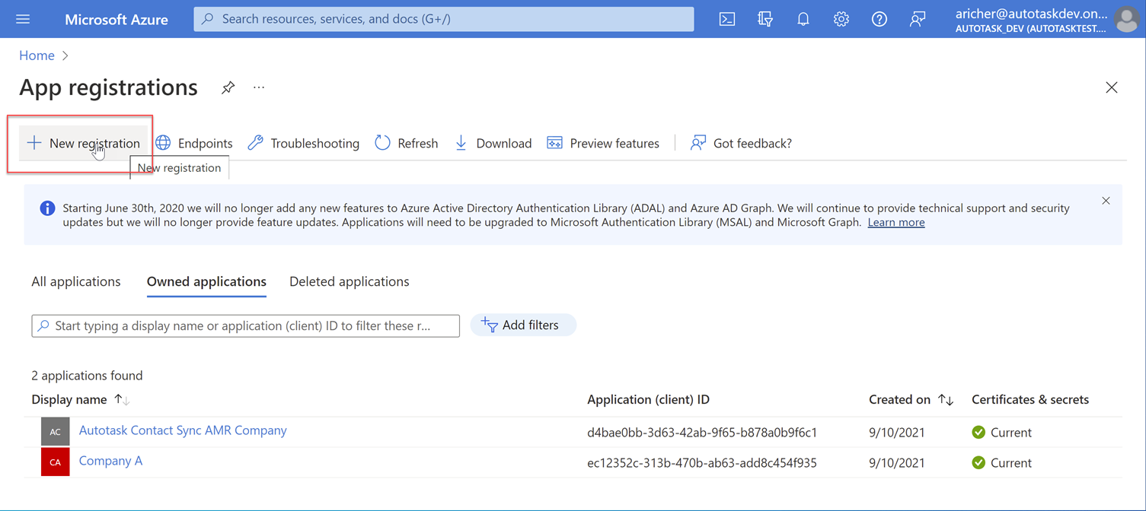Pin App registrations page to dashboard

click(x=228, y=88)
